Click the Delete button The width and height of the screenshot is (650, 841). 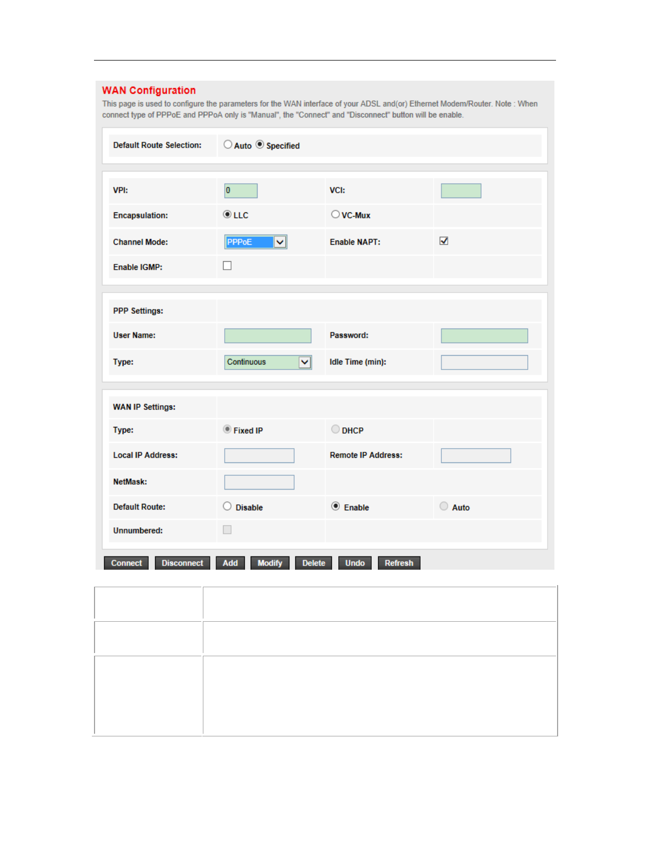tap(314, 563)
